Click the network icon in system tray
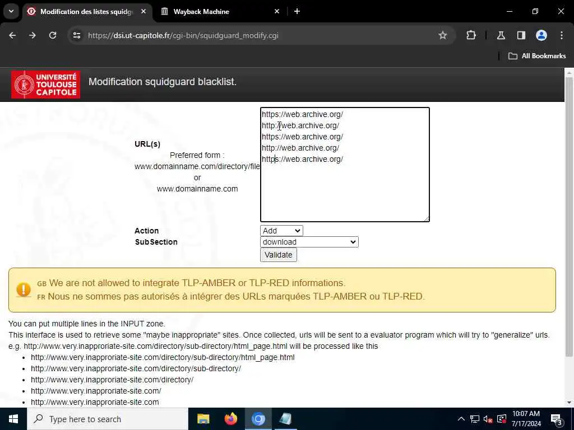Screen dimensions: 574x430 tap(475, 419)
